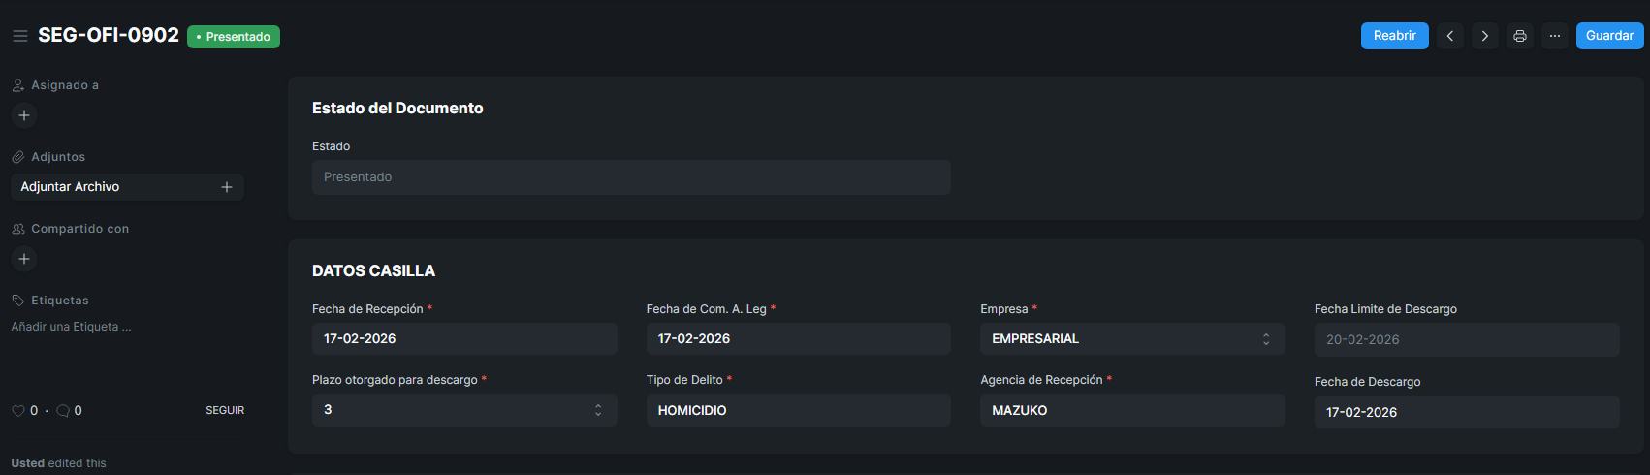Click the Tipo de Delito field

[797, 410]
